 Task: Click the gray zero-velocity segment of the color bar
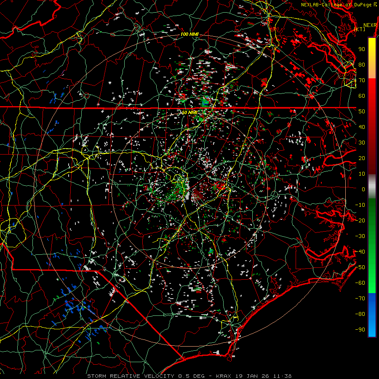coord(372,187)
